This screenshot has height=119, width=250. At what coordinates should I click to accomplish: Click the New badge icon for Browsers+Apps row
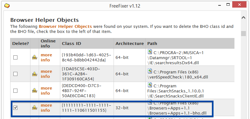pos(35,108)
